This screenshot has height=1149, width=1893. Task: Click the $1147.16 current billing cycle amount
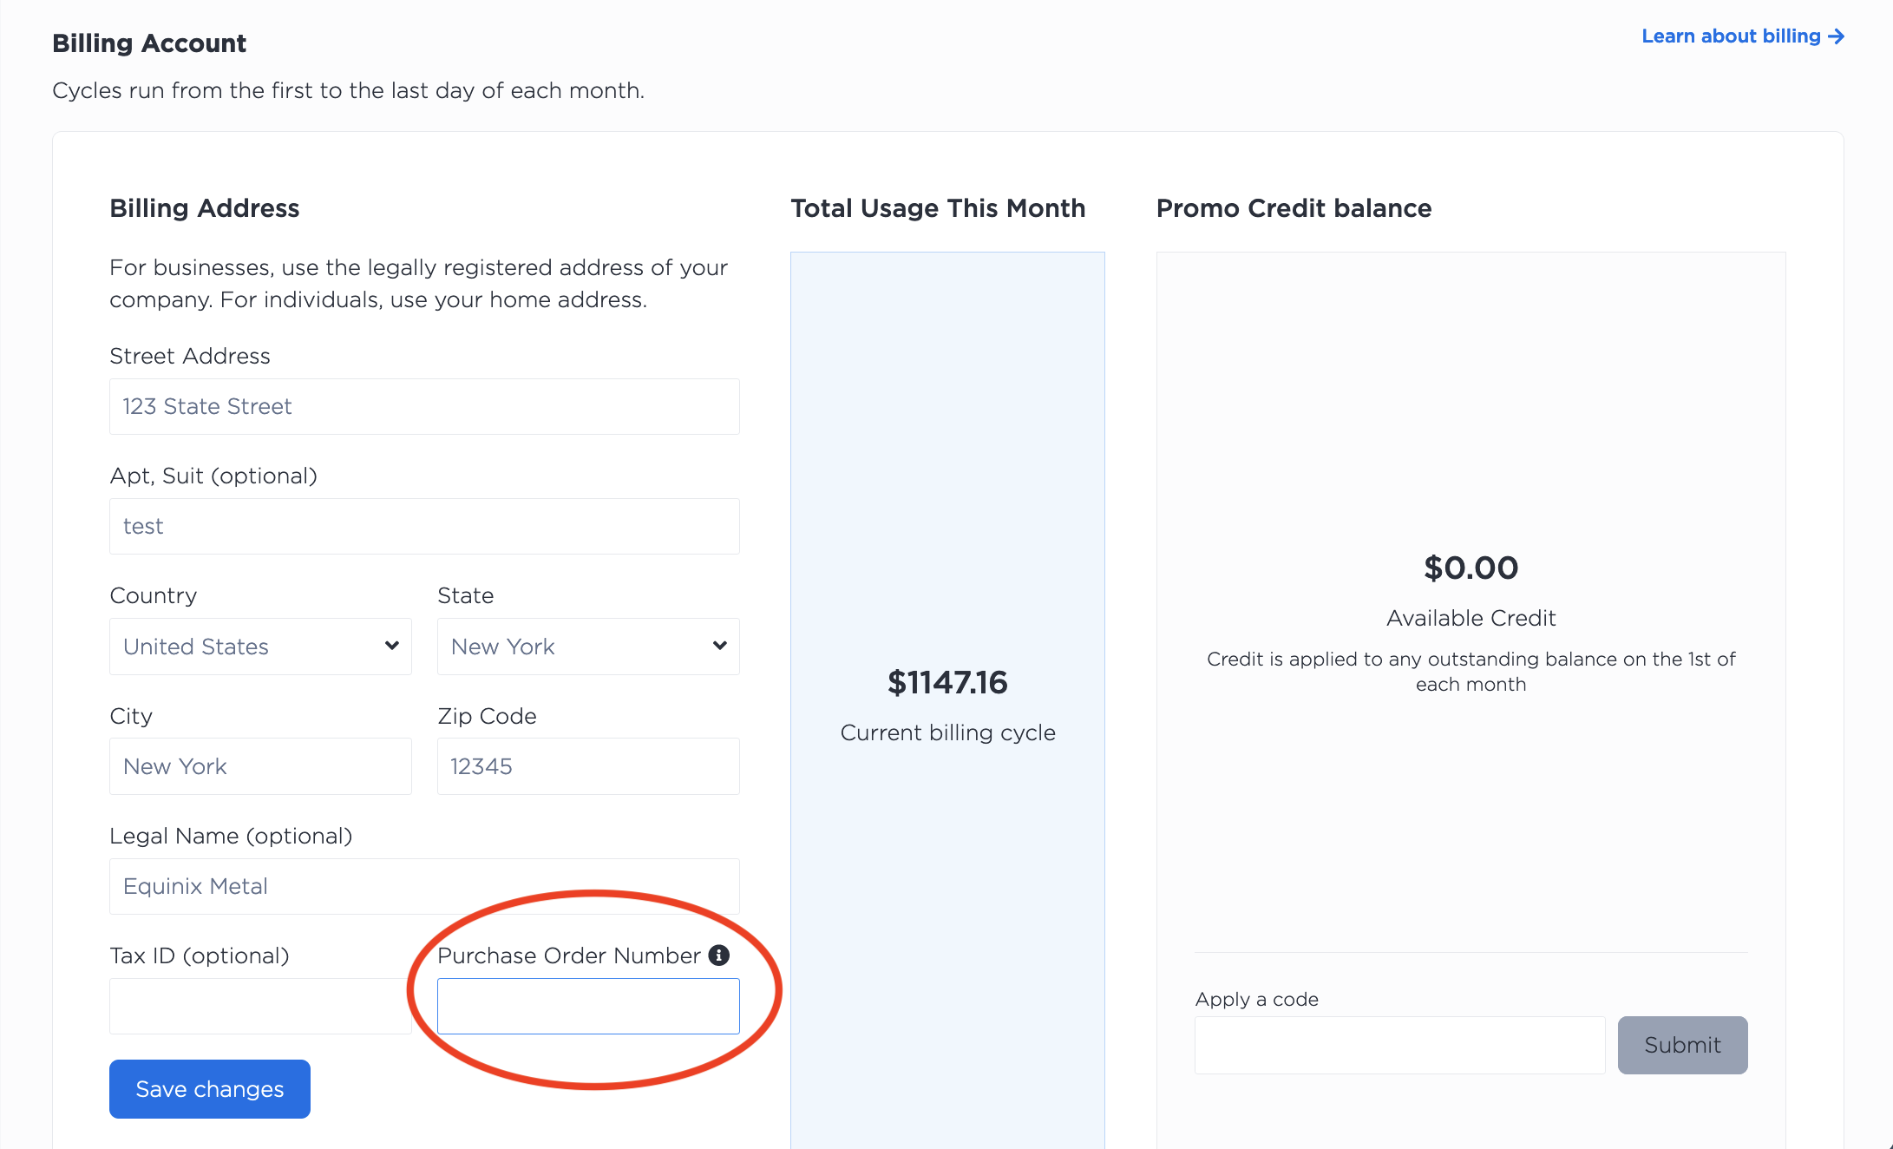tap(947, 683)
